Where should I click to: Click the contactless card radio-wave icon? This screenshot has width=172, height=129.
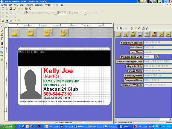48,33
